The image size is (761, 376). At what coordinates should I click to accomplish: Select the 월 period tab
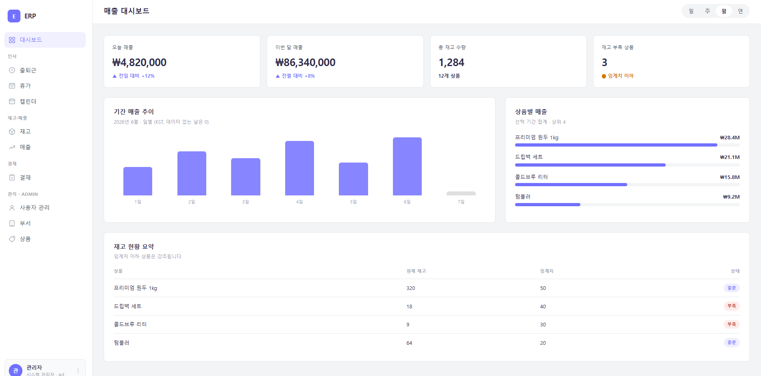coord(724,11)
